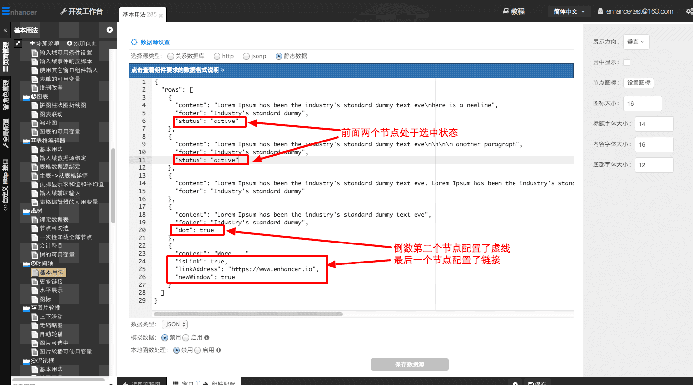693x385 pixels.
Task: Open the 数据类型 JSON select box
Action: [175, 324]
